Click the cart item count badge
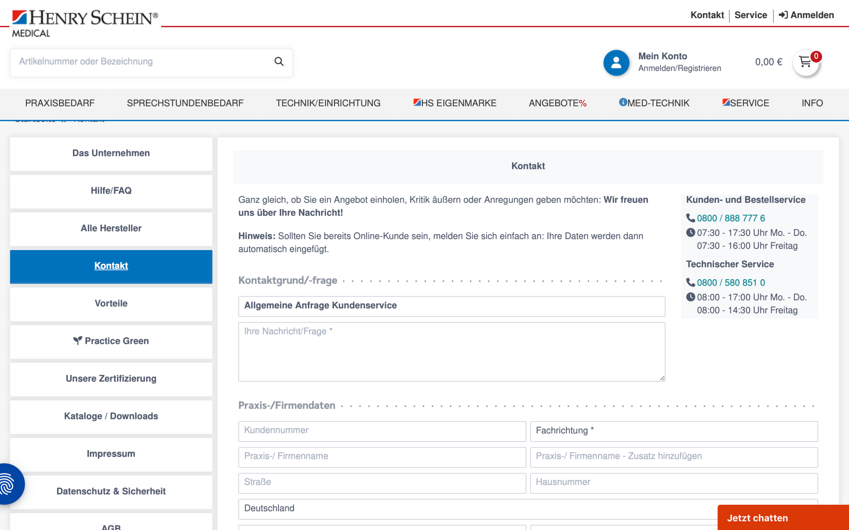 point(816,56)
